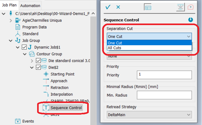The image size is (202, 125).
Task: Switch to the Job Plan tab
Action: (9, 5)
